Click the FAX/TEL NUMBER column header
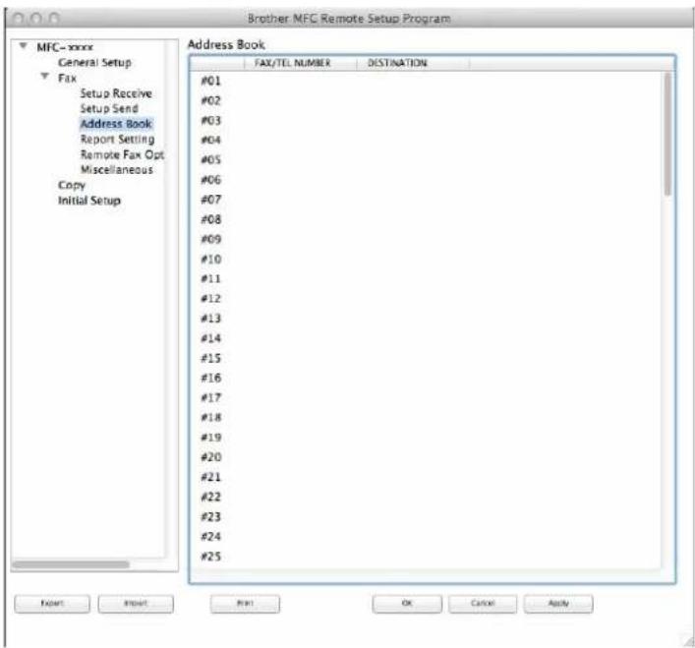The height and width of the screenshot is (648, 695). [301, 63]
